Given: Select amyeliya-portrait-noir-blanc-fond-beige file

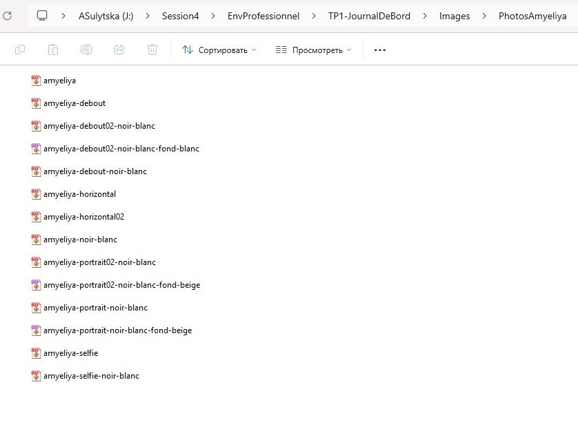Looking at the screenshot, I should pos(117,330).
